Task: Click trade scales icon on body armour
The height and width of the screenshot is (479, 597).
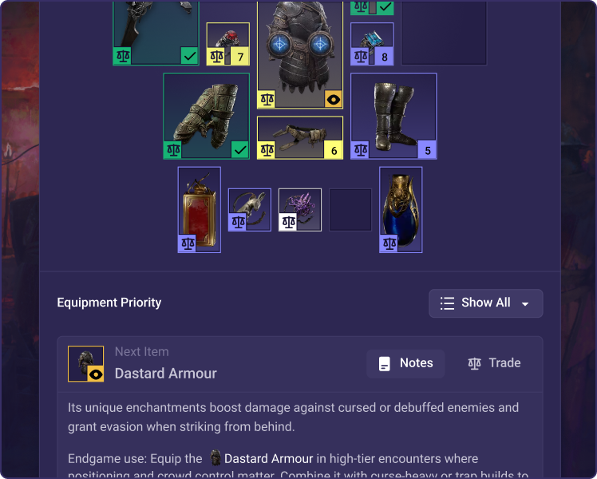Action: pos(267,100)
